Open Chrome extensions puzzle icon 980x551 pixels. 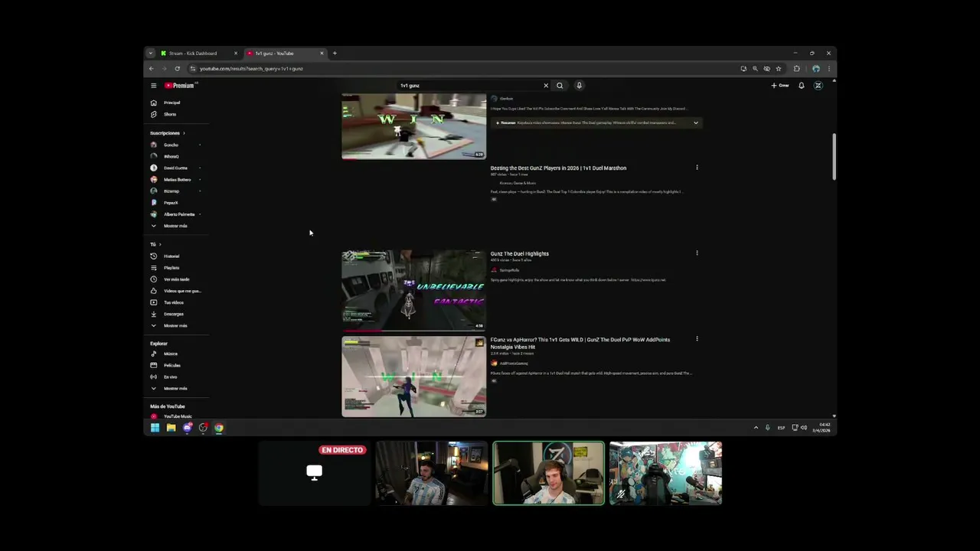pos(796,69)
